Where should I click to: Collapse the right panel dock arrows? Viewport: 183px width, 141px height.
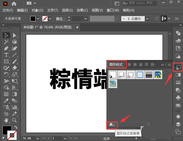pos(181,25)
